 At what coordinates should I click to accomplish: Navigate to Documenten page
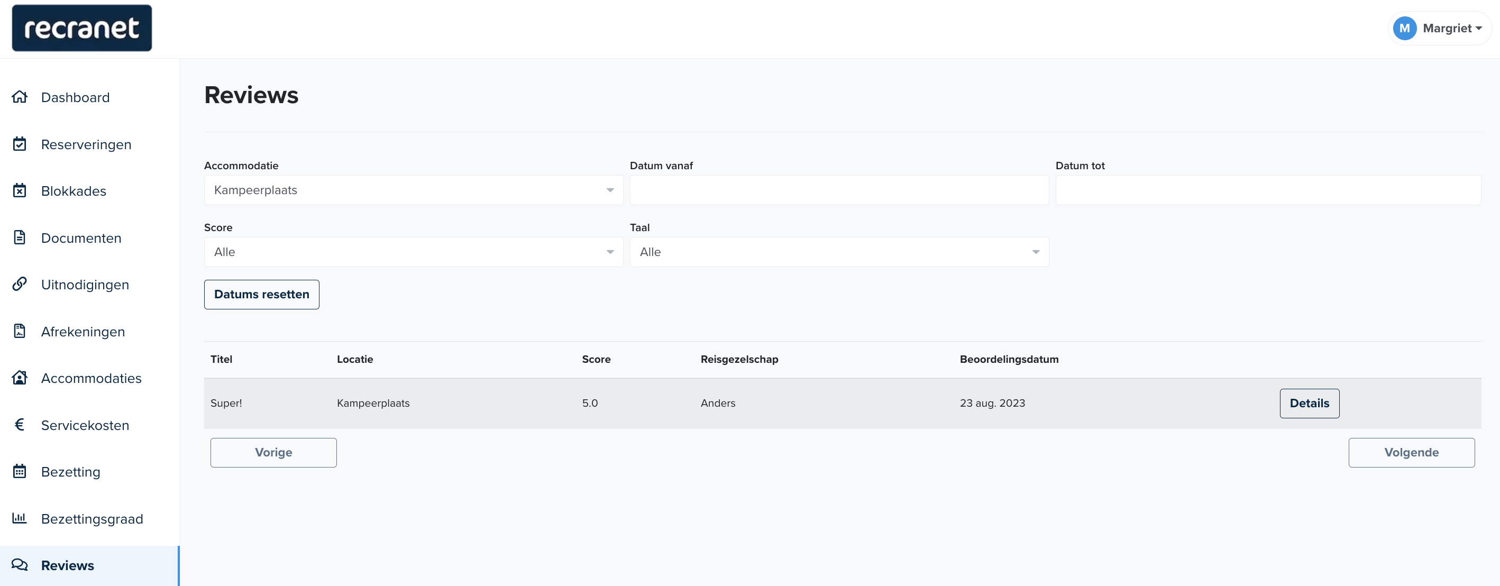click(90, 237)
